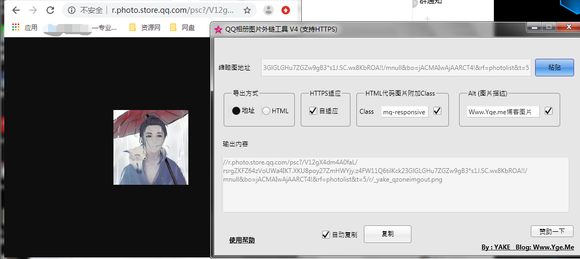The image size is (580, 259).
Task: Toggle the 自动复制 checkbox
Action: (x=326, y=234)
